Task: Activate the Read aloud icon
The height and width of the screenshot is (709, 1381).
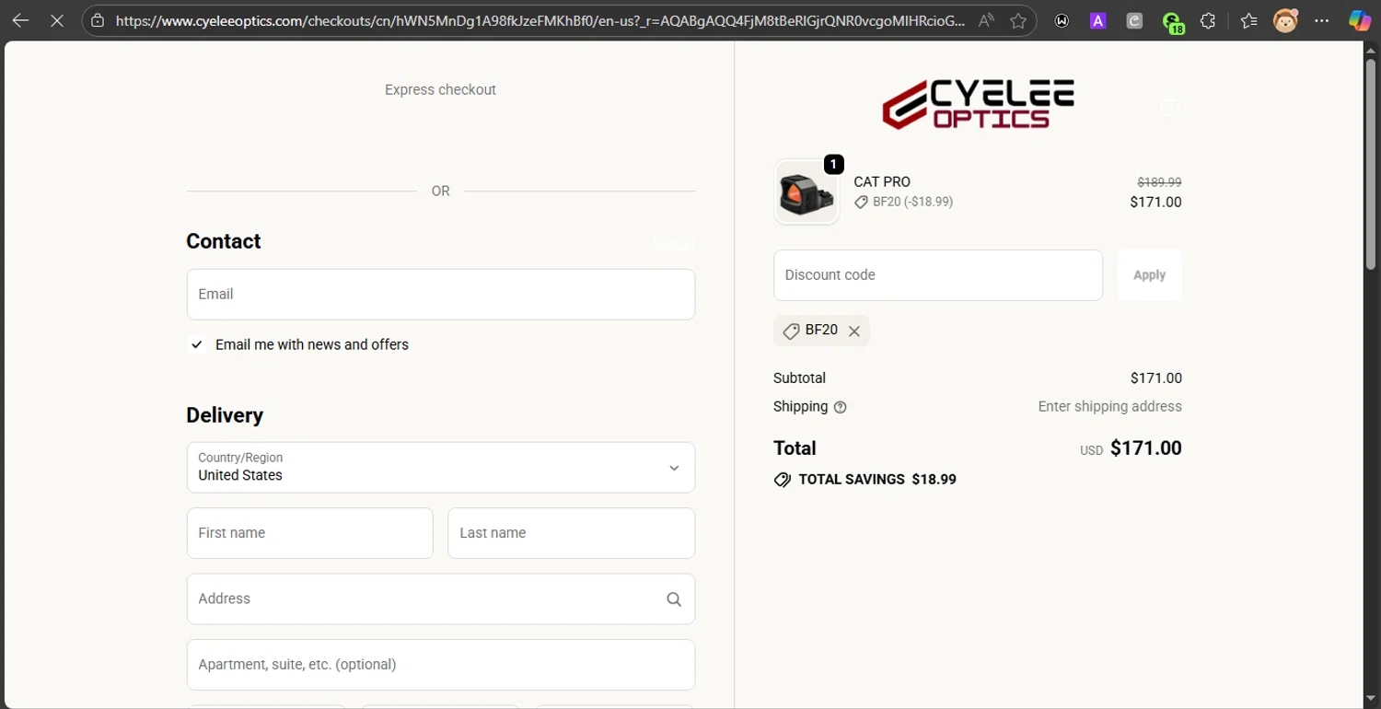Action: click(986, 20)
